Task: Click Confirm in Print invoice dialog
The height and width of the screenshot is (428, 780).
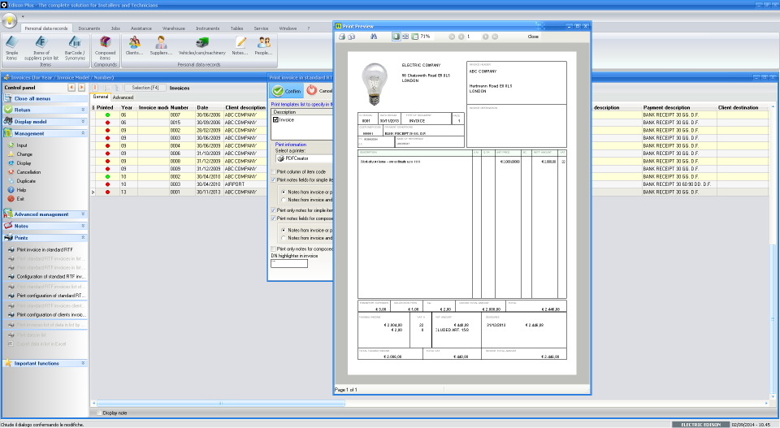Action: (287, 91)
